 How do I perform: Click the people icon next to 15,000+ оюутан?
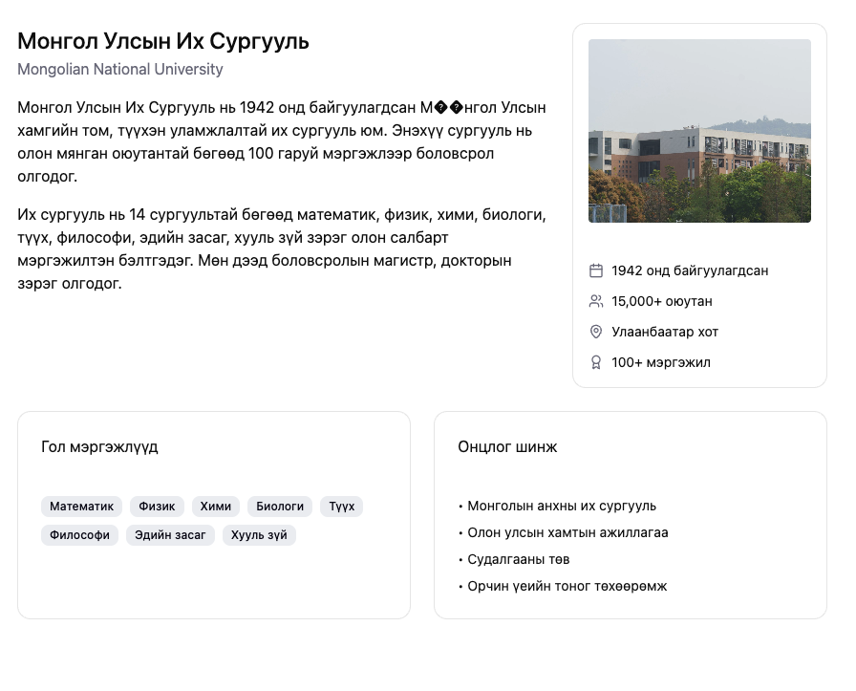[596, 301]
